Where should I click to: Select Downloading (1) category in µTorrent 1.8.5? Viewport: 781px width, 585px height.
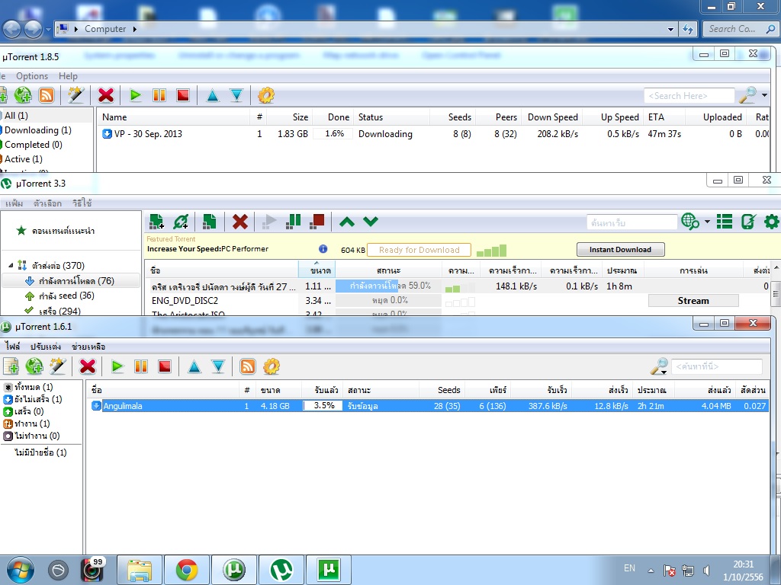(38, 130)
